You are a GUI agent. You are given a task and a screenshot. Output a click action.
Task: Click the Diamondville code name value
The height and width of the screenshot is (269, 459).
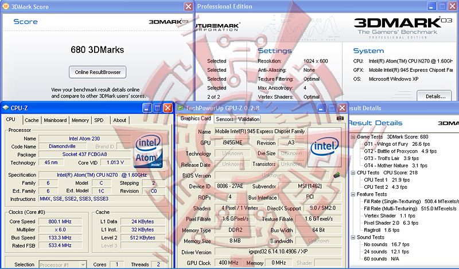point(62,146)
